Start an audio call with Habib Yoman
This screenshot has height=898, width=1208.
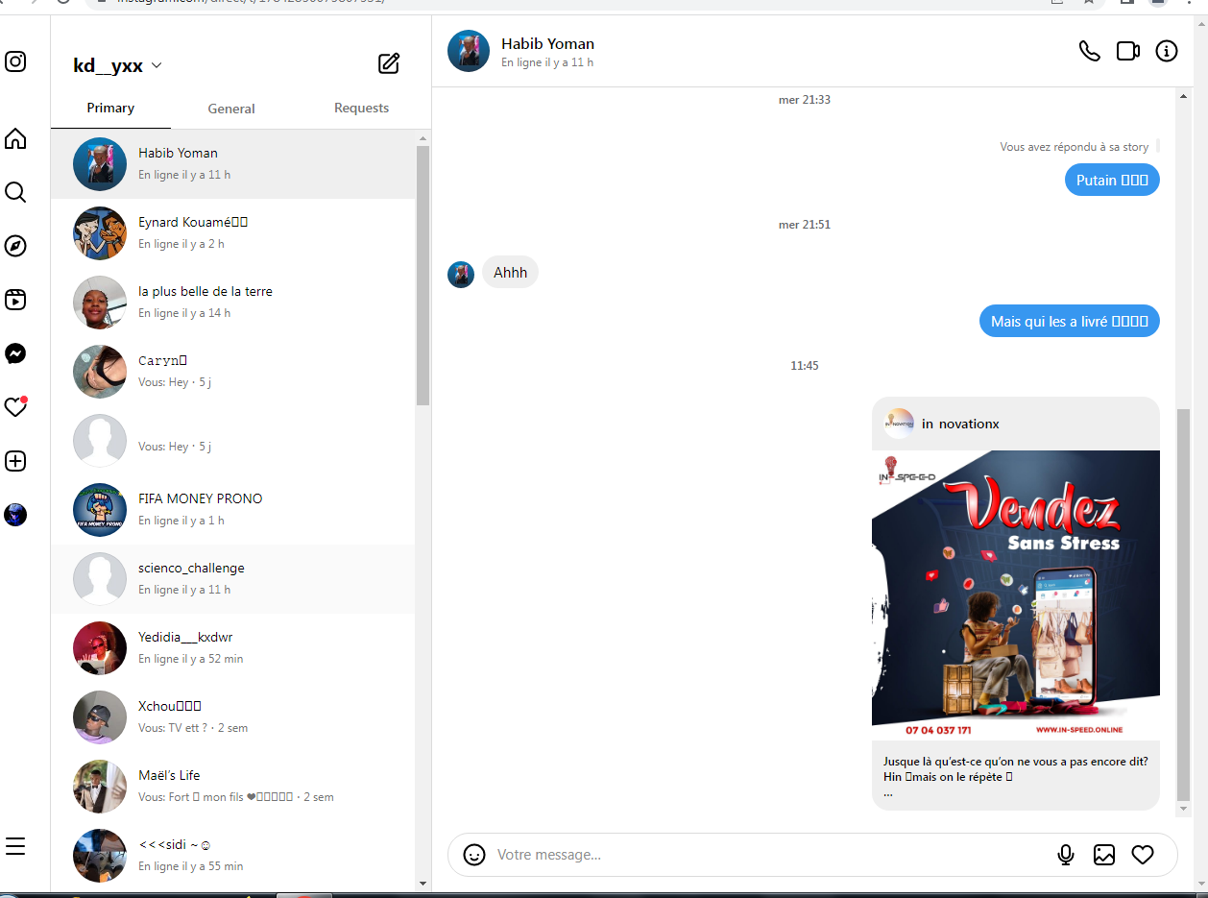click(x=1089, y=51)
